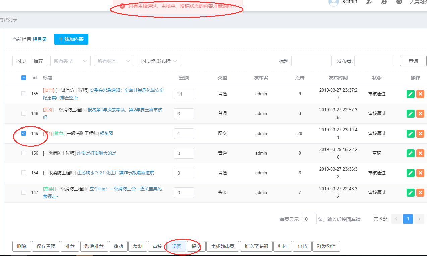Screen dimensions: 427x256
Task: Click the 提交 button
Action: tap(196, 246)
